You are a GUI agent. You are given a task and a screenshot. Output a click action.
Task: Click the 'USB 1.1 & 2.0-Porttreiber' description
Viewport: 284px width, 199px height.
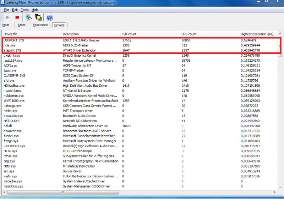click(x=81, y=40)
